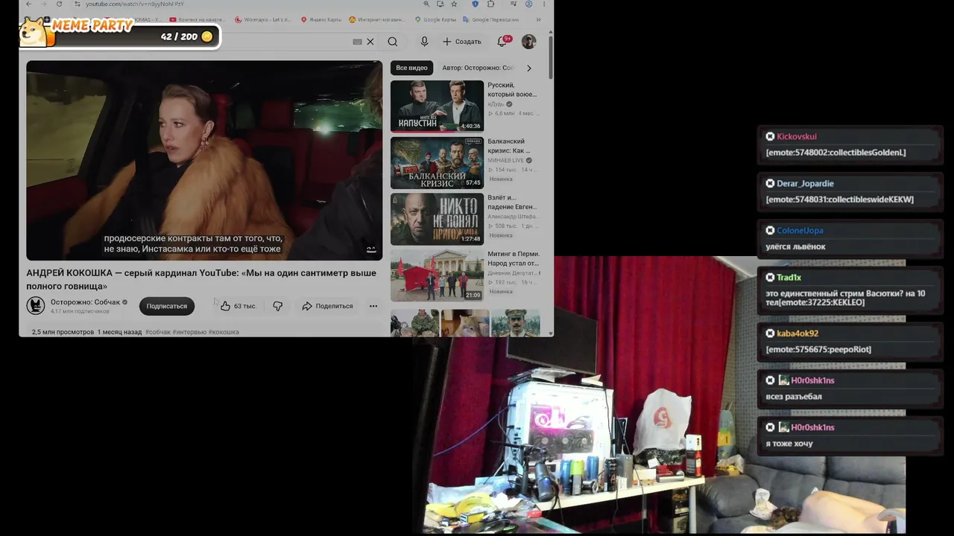Image resolution: width=954 pixels, height=536 pixels.
Task: Click the #собчак hashtag
Action: 158,332
